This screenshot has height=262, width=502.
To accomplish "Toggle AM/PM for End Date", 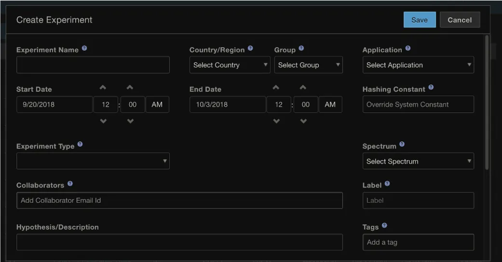I will (330, 104).
